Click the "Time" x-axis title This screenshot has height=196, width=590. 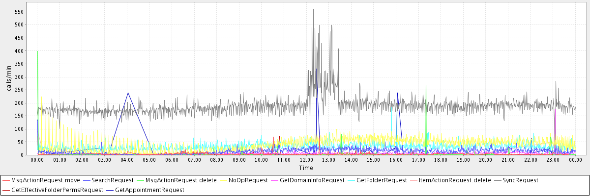(306, 168)
